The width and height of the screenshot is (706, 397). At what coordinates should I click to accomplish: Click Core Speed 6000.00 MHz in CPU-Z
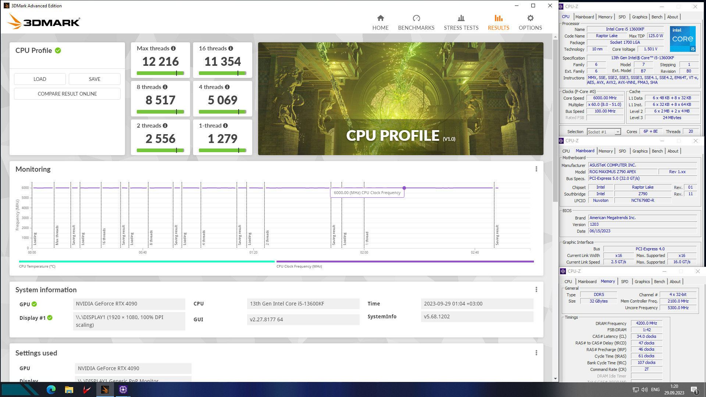coord(605,98)
